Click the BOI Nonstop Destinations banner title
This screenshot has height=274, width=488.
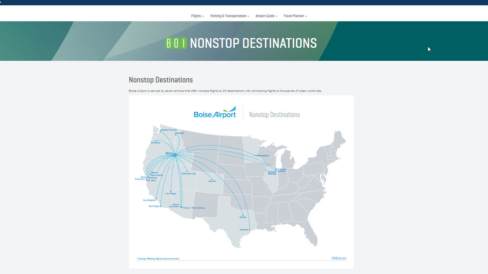point(241,43)
